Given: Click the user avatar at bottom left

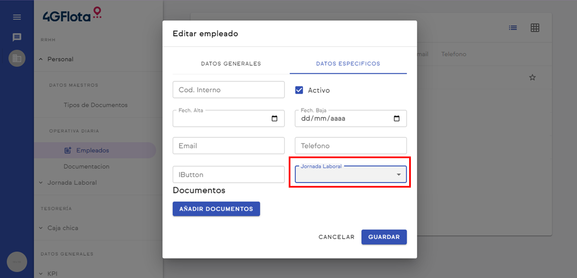Looking at the screenshot, I should click(17, 262).
